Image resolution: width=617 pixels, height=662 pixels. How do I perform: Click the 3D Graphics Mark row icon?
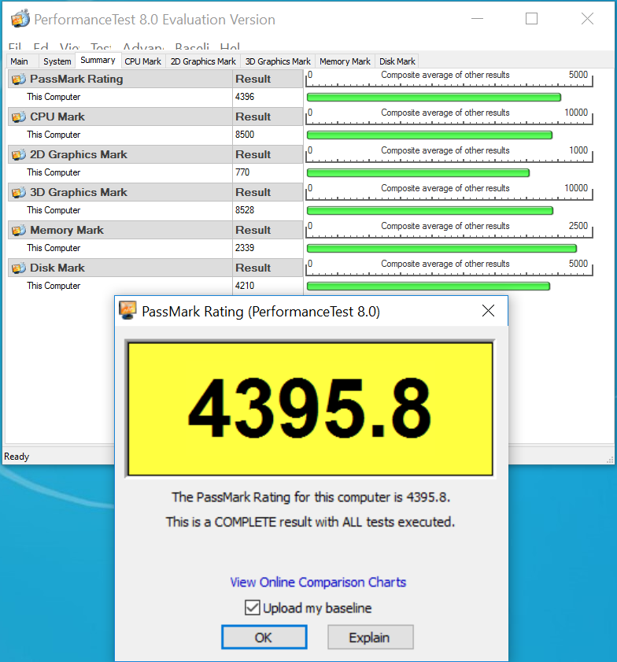(x=19, y=193)
